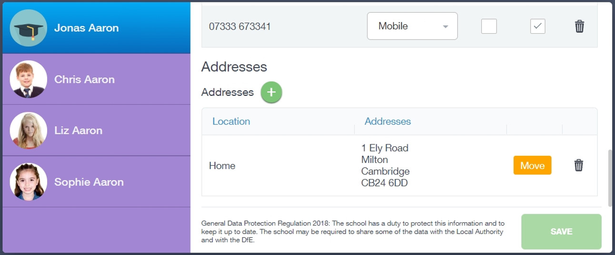Click Jonas Aaron's graduation cap avatar
This screenshot has width=615, height=255.
[29, 28]
